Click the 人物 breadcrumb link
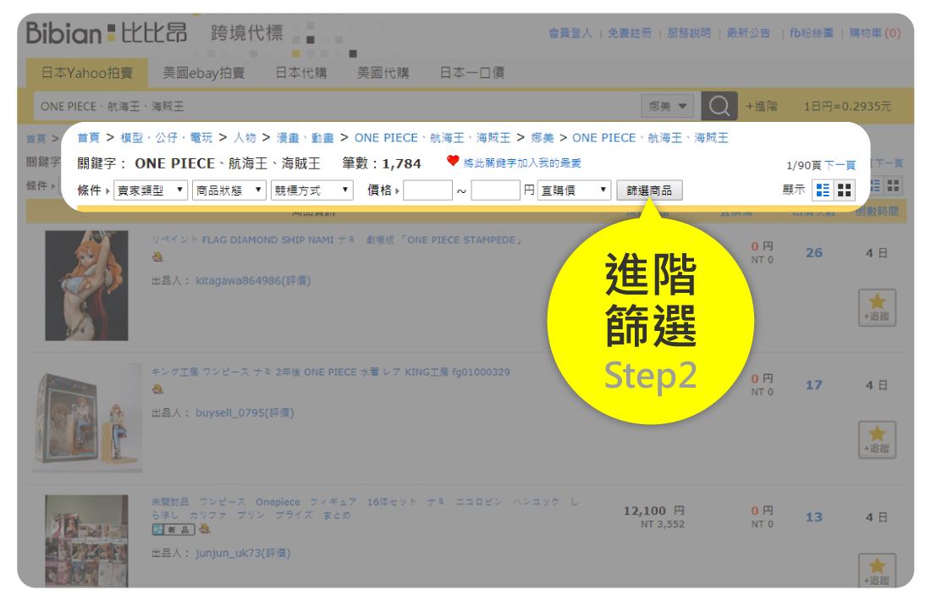The image size is (931, 601). (245, 138)
